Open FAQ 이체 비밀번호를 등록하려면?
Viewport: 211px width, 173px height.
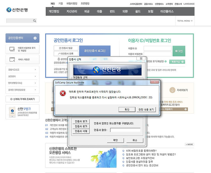(x=141, y=151)
